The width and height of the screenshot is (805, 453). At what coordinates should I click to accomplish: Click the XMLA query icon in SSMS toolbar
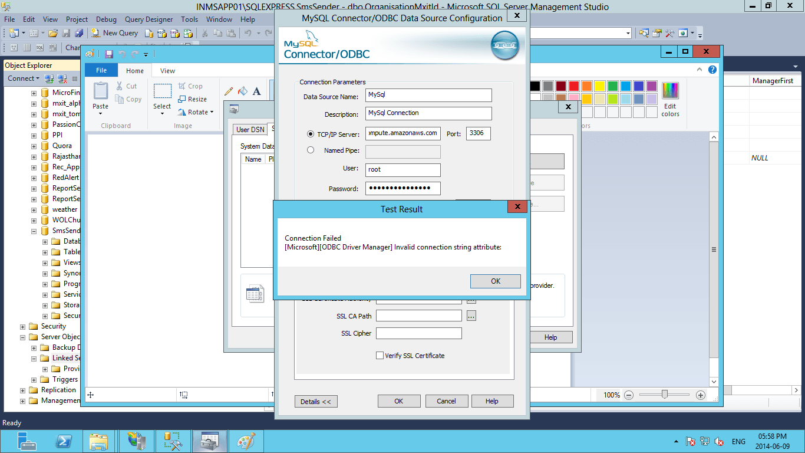[x=187, y=33]
